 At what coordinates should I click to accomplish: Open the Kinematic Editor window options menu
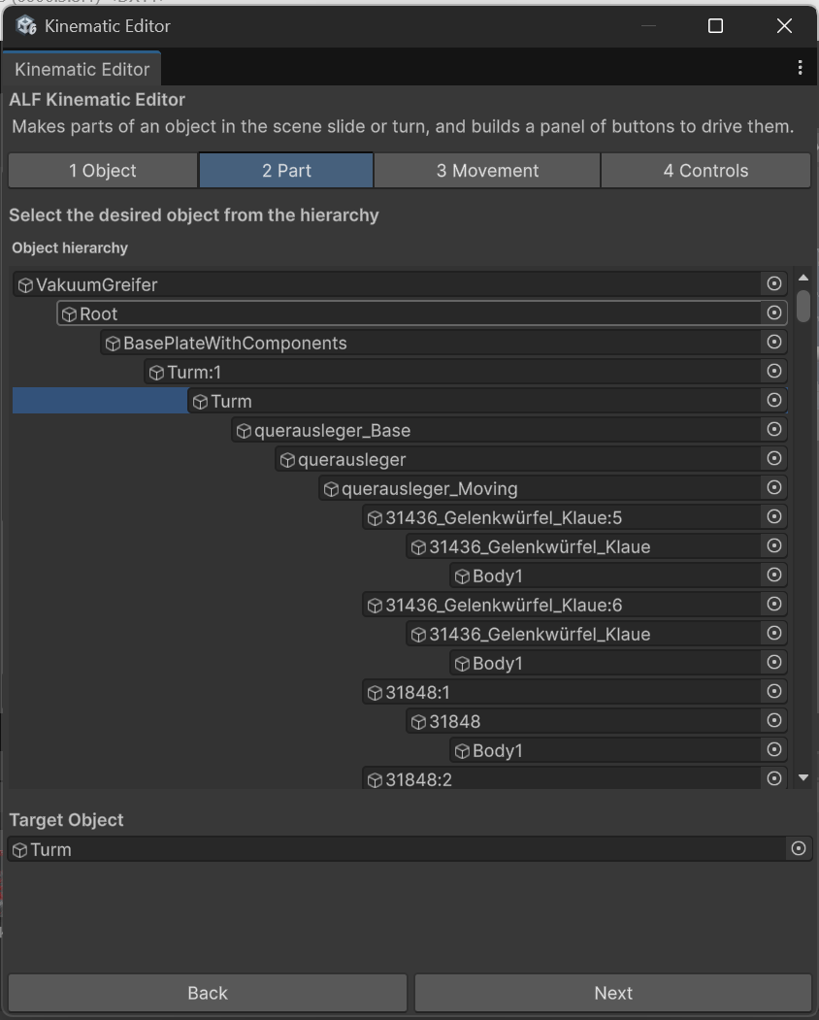pyautogui.click(x=801, y=68)
